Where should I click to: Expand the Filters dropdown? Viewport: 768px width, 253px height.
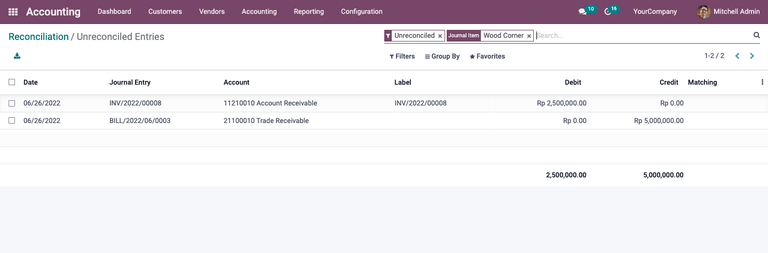tap(402, 56)
